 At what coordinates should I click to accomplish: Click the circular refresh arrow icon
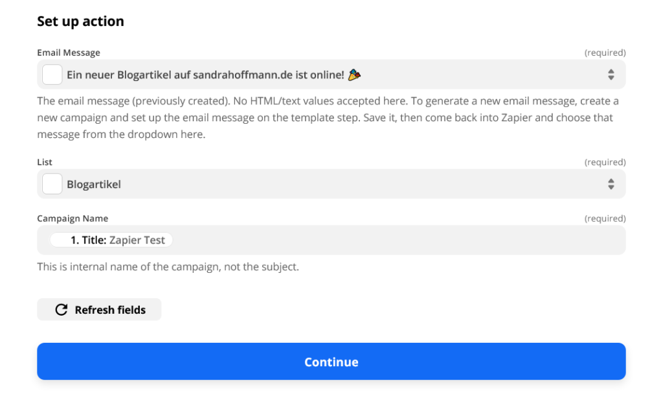(x=62, y=310)
